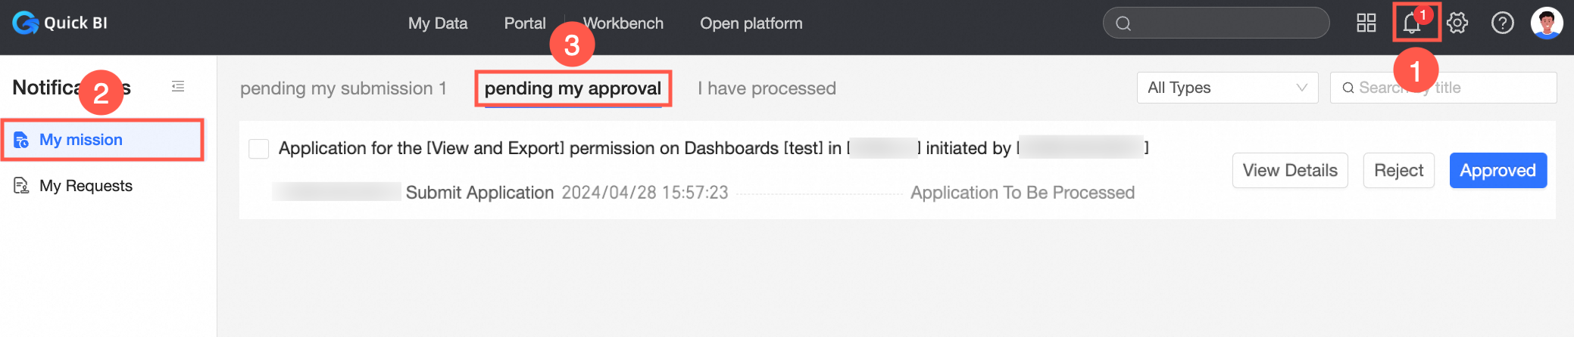Expand the All Types dropdown
Viewport: 1574px width, 337px height.
(1227, 88)
